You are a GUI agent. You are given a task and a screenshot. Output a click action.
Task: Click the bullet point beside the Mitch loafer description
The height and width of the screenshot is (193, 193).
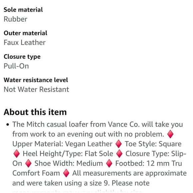pyautogui.click(x=8, y=124)
